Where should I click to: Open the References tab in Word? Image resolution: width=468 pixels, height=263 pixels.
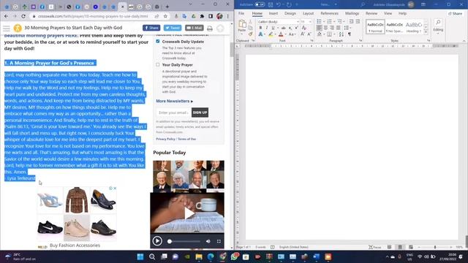pos(330,13)
